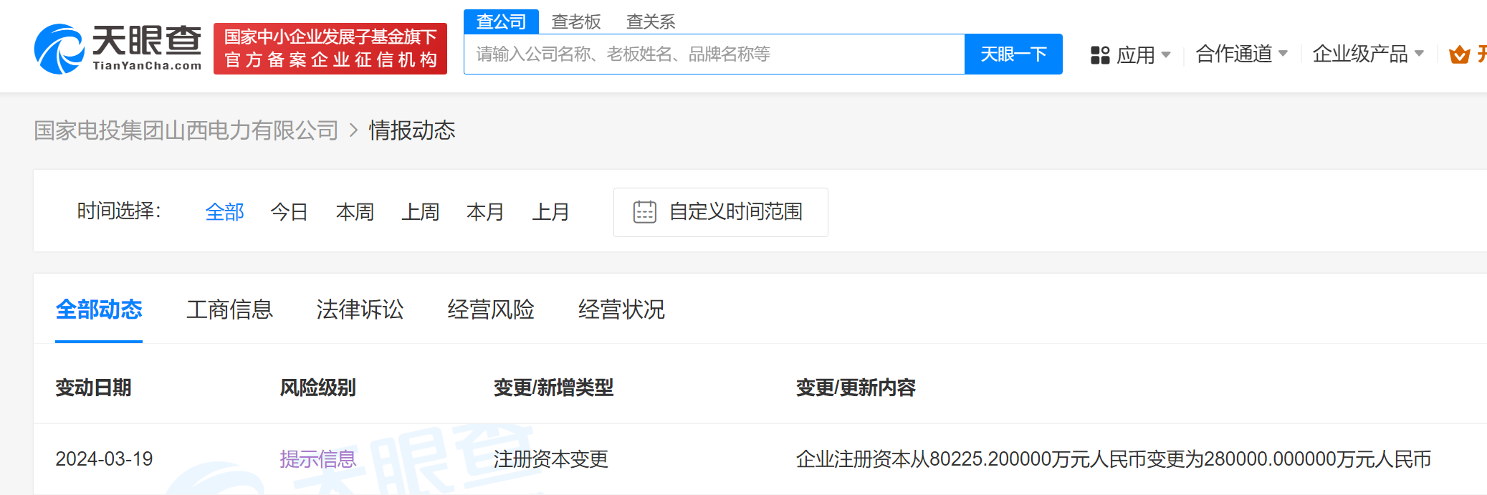1487x495 pixels.
Task: Click the apps grid icon
Action: (x=1099, y=55)
